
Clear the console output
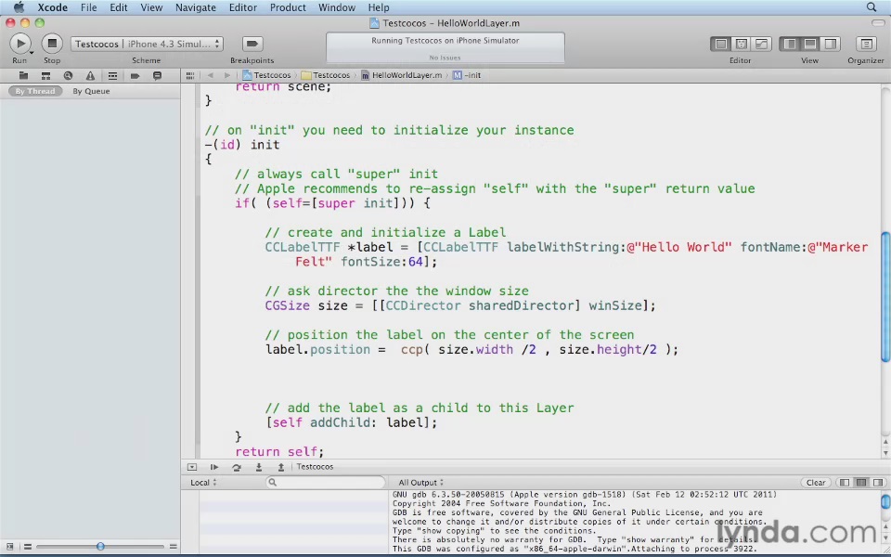tap(816, 483)
